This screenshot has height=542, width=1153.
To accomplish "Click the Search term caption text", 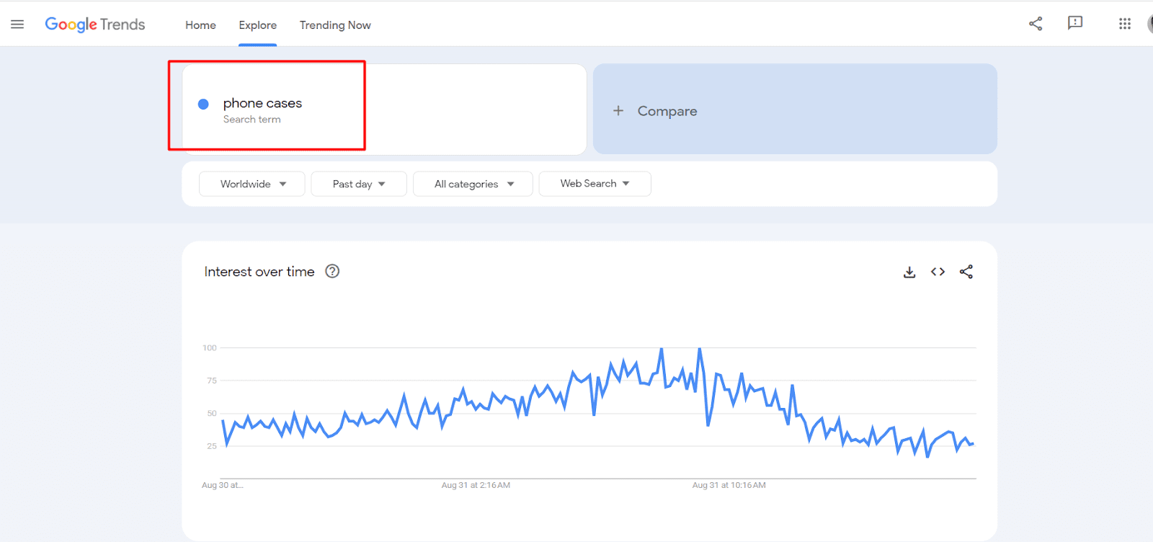I will (x=251, y=120).
